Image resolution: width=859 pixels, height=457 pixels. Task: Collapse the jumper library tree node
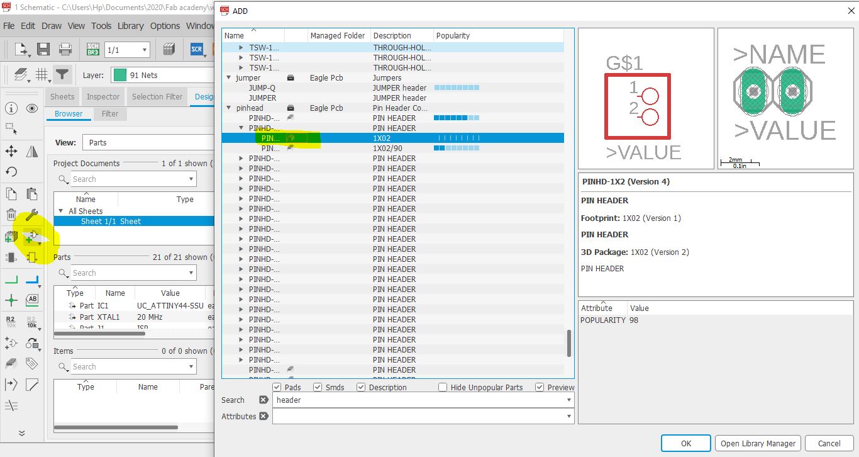click(229, 77)
